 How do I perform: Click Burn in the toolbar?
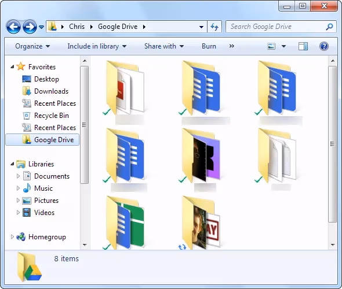(x=209, y=46)
